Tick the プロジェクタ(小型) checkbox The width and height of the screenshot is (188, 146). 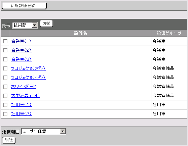point(5,78)
